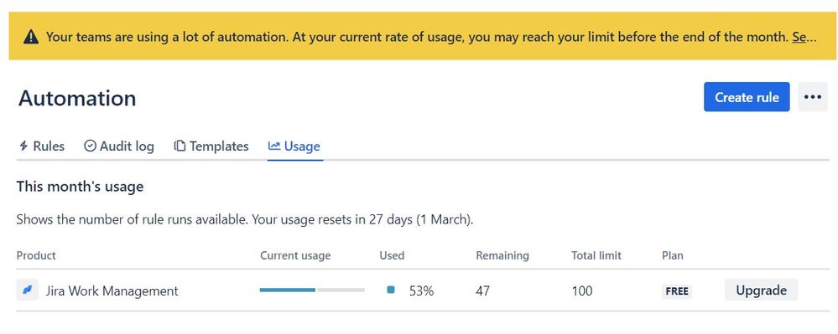The width and height of the screenshot is (838, 334).
Task: Click the warning triangle icon in banner
Action: pyautogui.click(x=31, y=37)
